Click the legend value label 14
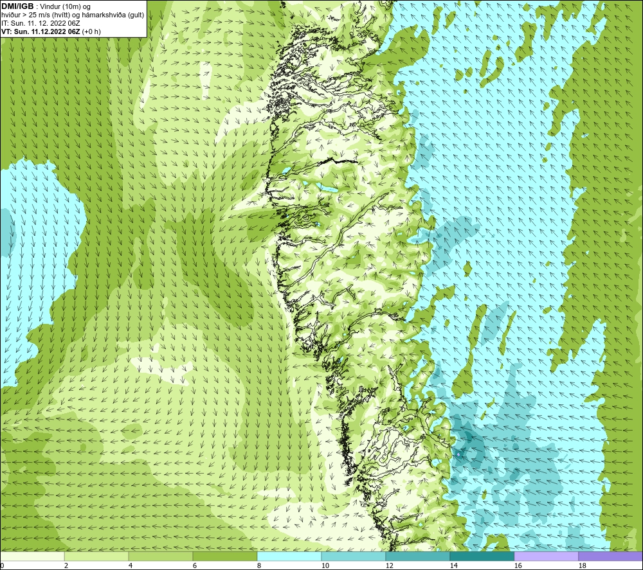This screenshot has width=643, height=570. pos(453,566)
